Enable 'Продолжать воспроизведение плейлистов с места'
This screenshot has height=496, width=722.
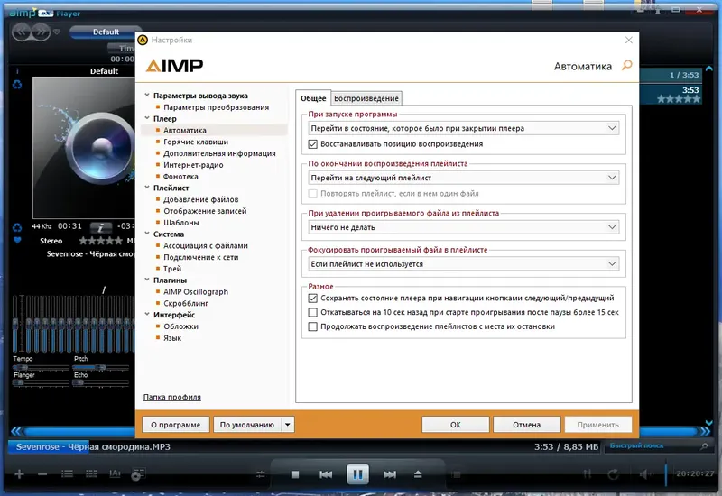312,326
